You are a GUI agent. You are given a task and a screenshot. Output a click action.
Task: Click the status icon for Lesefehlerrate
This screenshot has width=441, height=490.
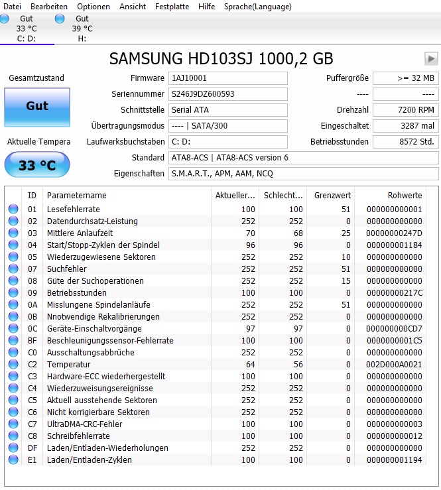[13, 209]
